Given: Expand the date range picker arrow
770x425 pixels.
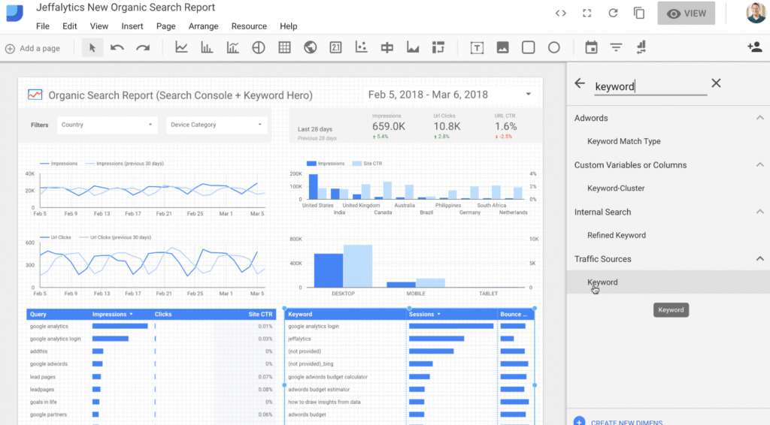Looking at the screenshot, I should [528, 95].
